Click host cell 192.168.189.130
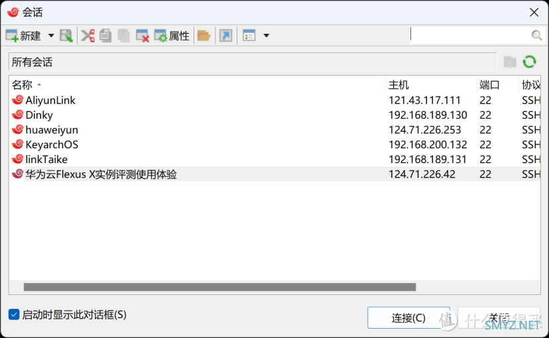 428,115
